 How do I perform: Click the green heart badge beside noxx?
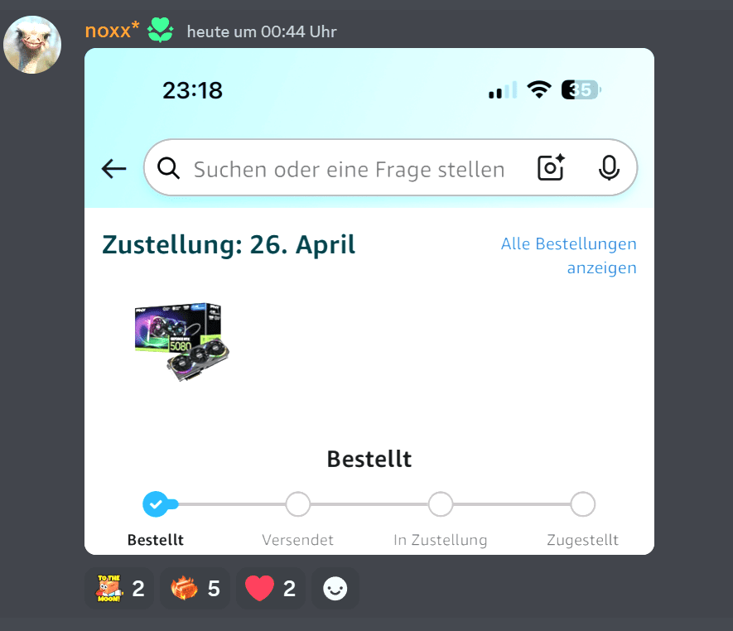161,30
